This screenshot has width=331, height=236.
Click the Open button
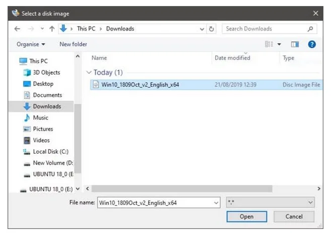(246, 216)
